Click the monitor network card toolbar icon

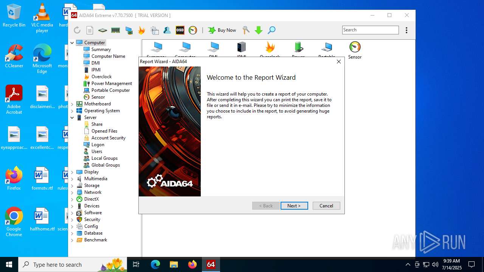(129, 30)
